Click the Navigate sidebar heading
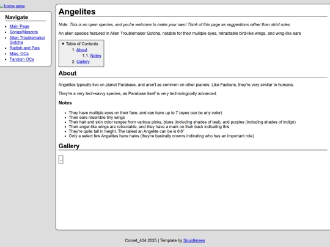Viewport: 330px width, 247px height. point(16,17)
